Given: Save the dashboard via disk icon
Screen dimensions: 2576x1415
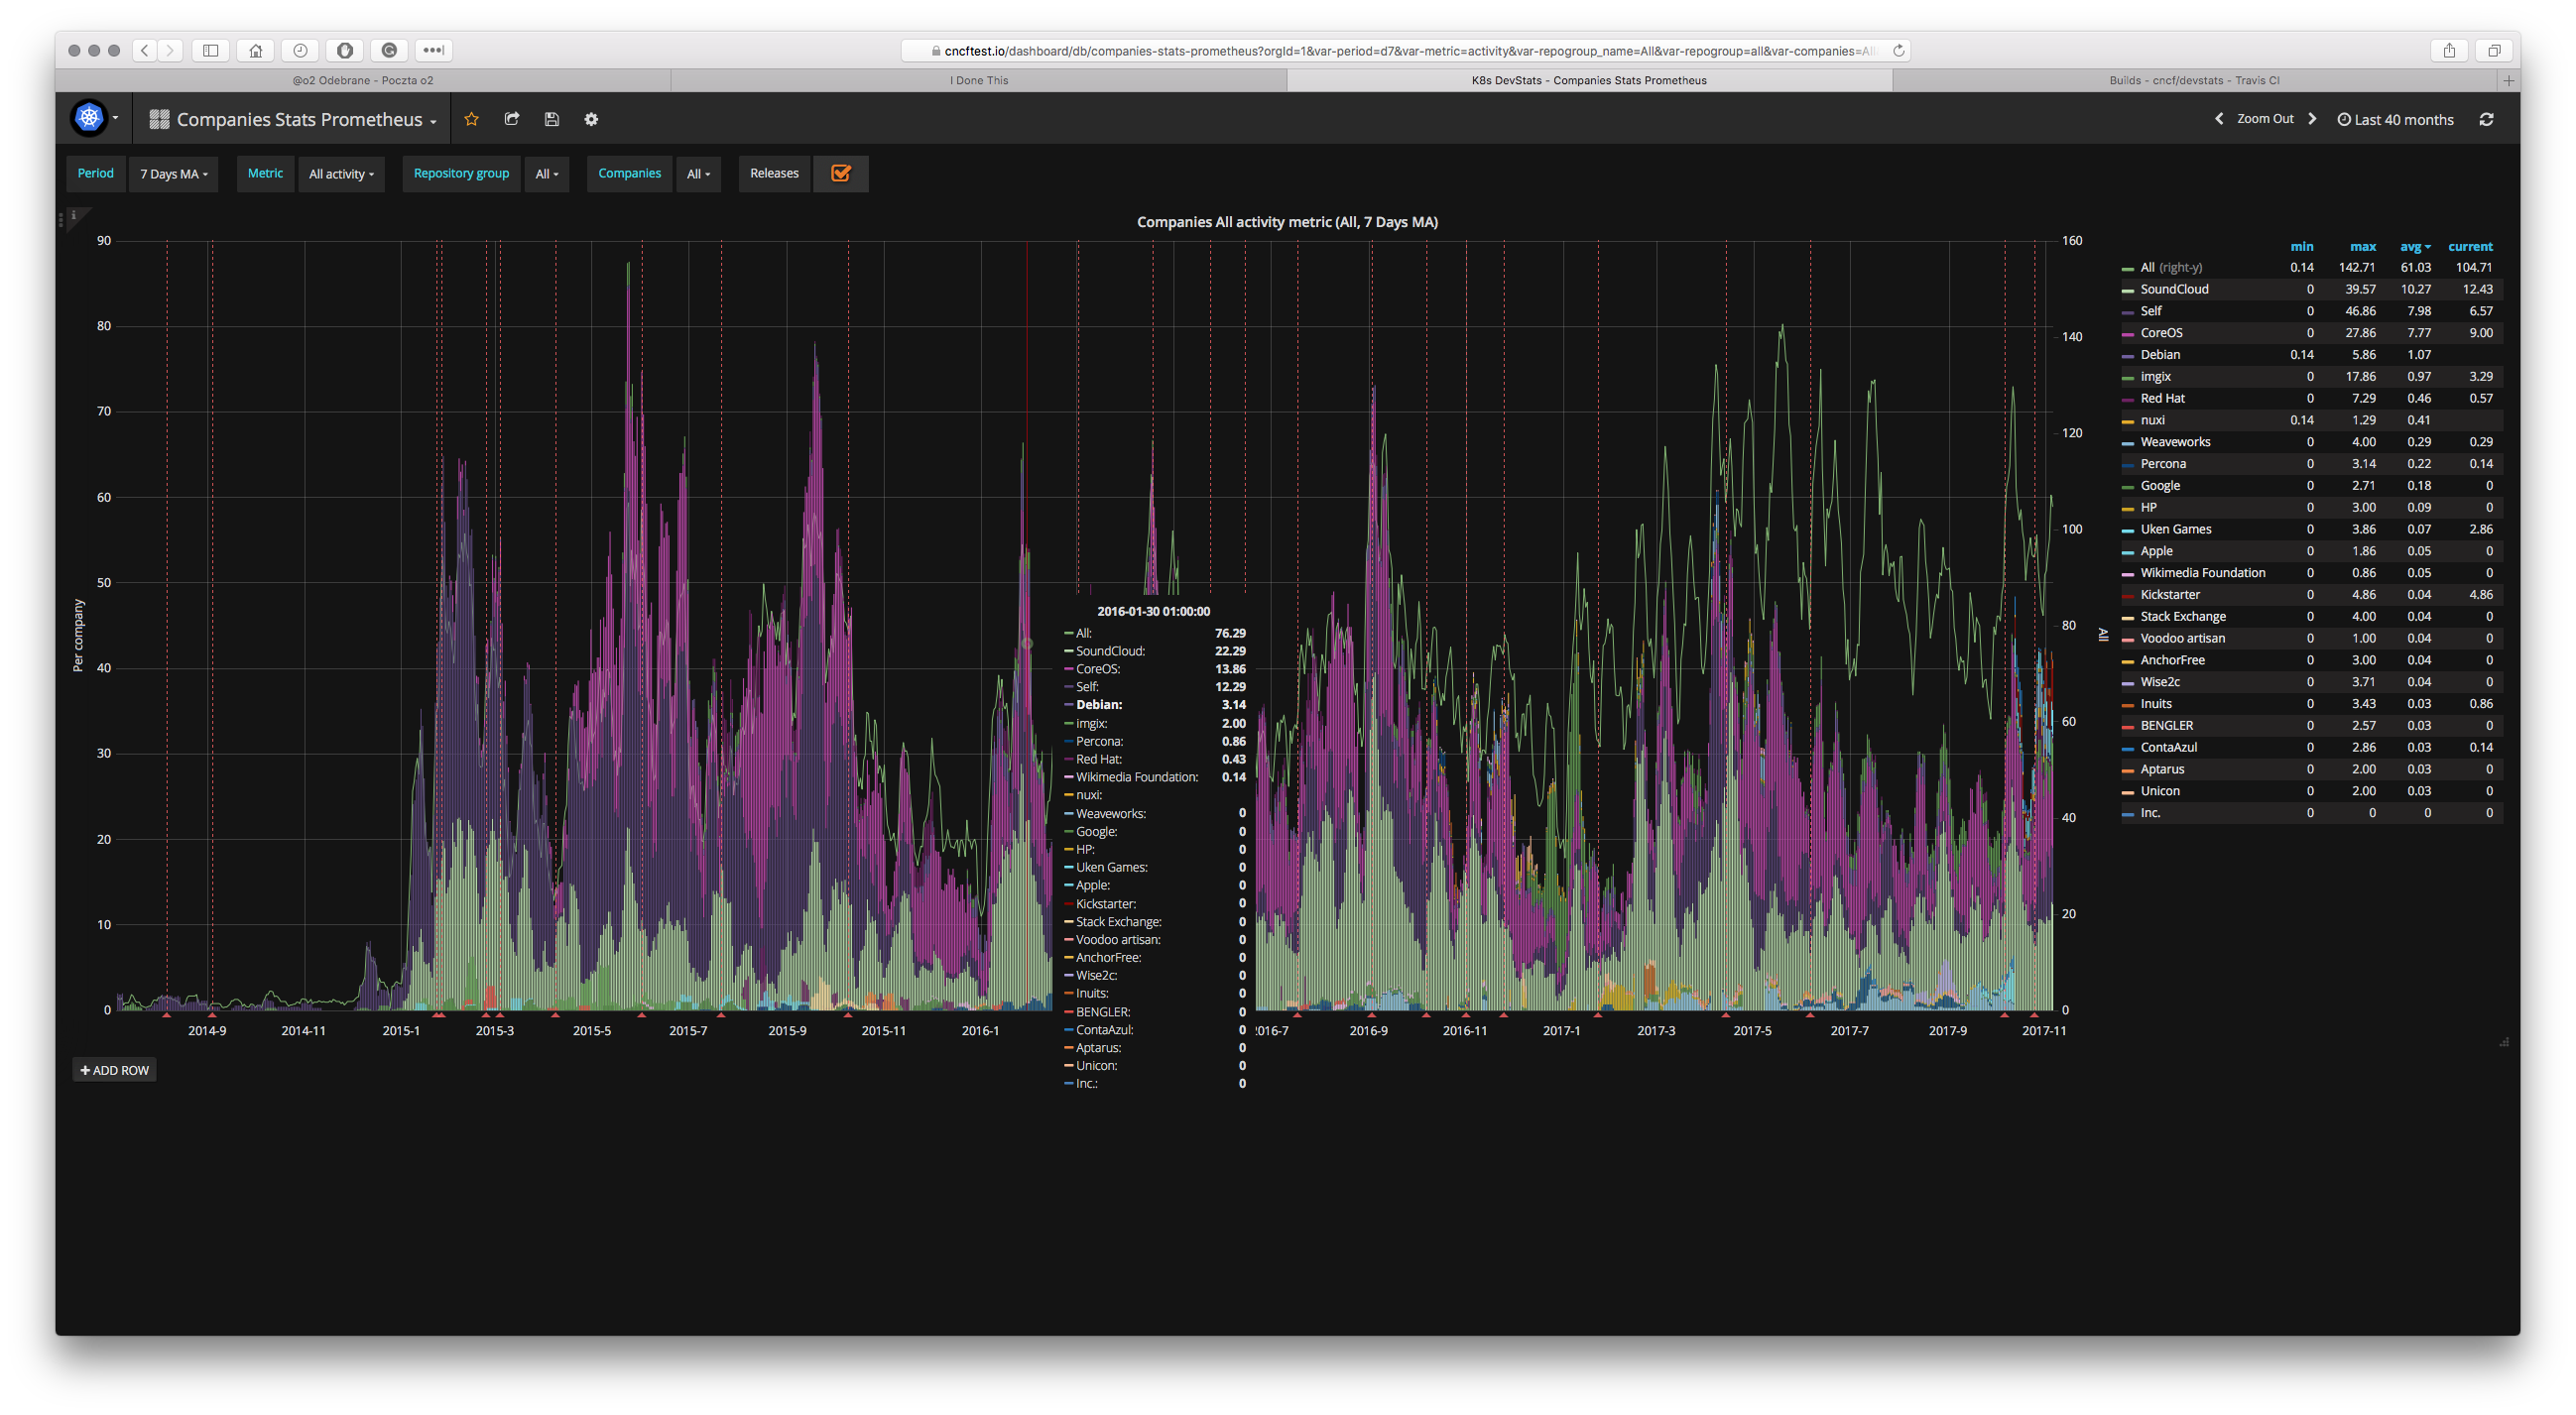Looking at the screenshot, I should [x=551, y=118].
